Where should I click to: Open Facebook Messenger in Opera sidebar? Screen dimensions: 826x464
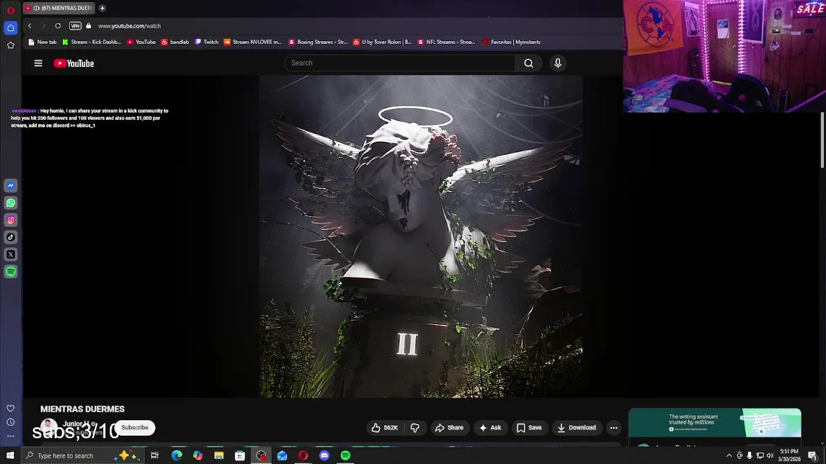click(10, 186)
